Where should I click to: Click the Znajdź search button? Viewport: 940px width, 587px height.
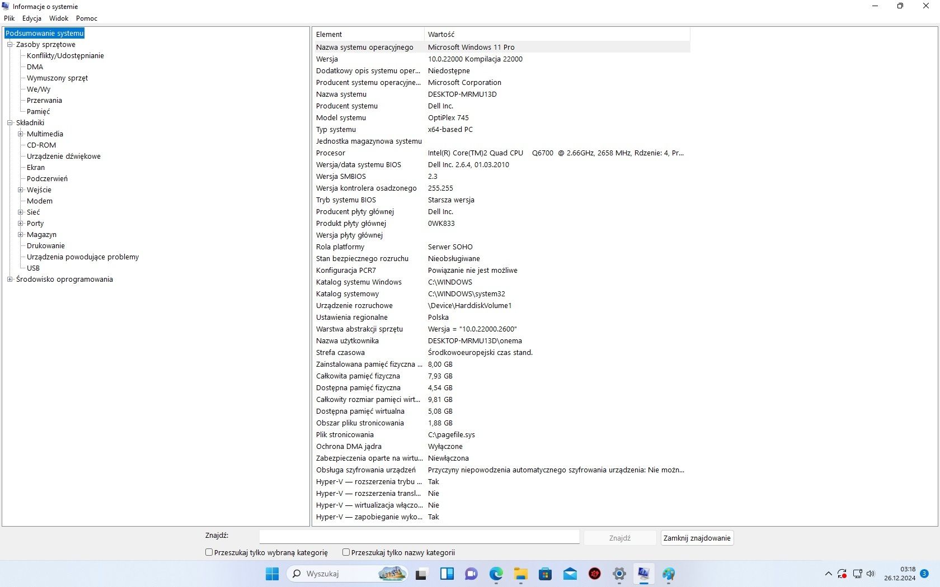pos(620,538)
